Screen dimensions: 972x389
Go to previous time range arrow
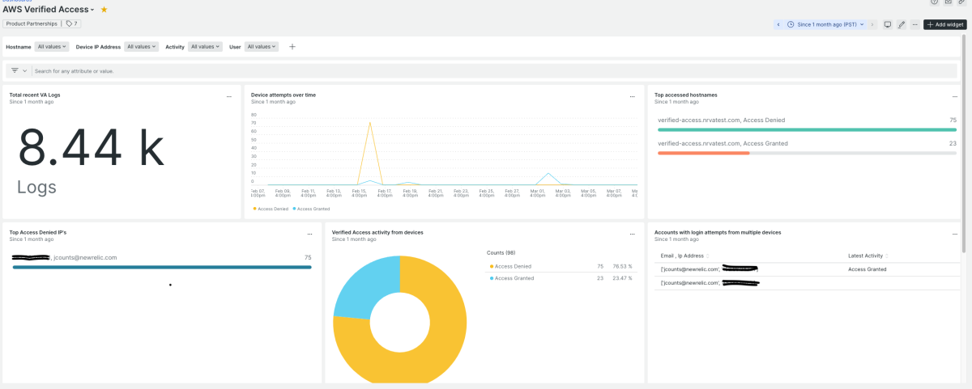point(778,25)
